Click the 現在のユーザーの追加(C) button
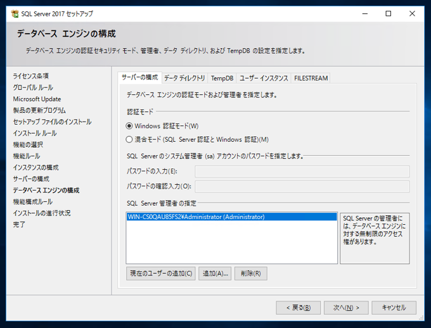 (161, 274)
